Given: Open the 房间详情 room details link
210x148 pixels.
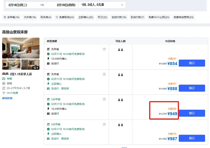Looking at the screenshot, I should (x=7, y=98).
